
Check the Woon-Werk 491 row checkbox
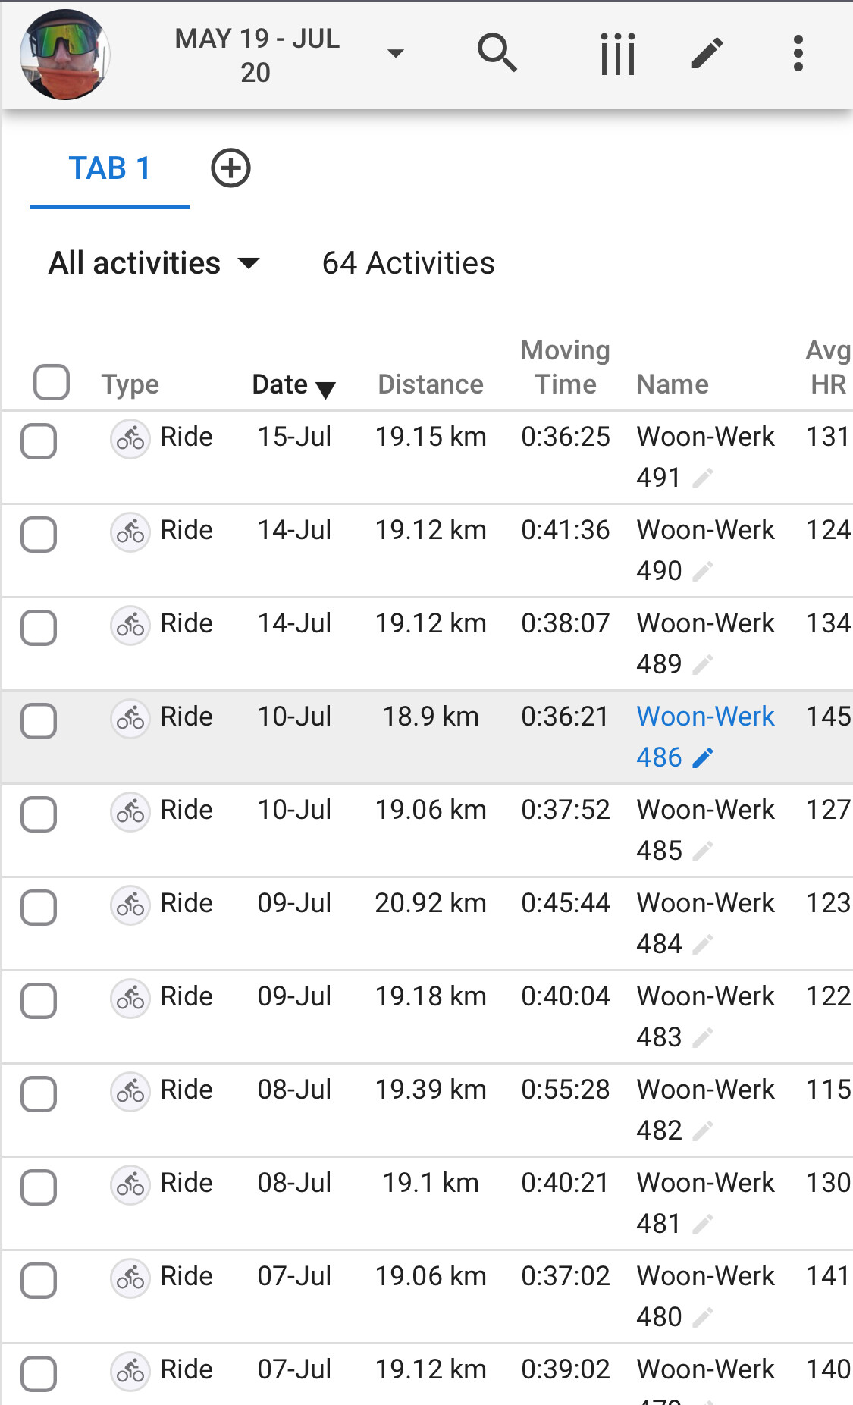click(x=39, y=441)
